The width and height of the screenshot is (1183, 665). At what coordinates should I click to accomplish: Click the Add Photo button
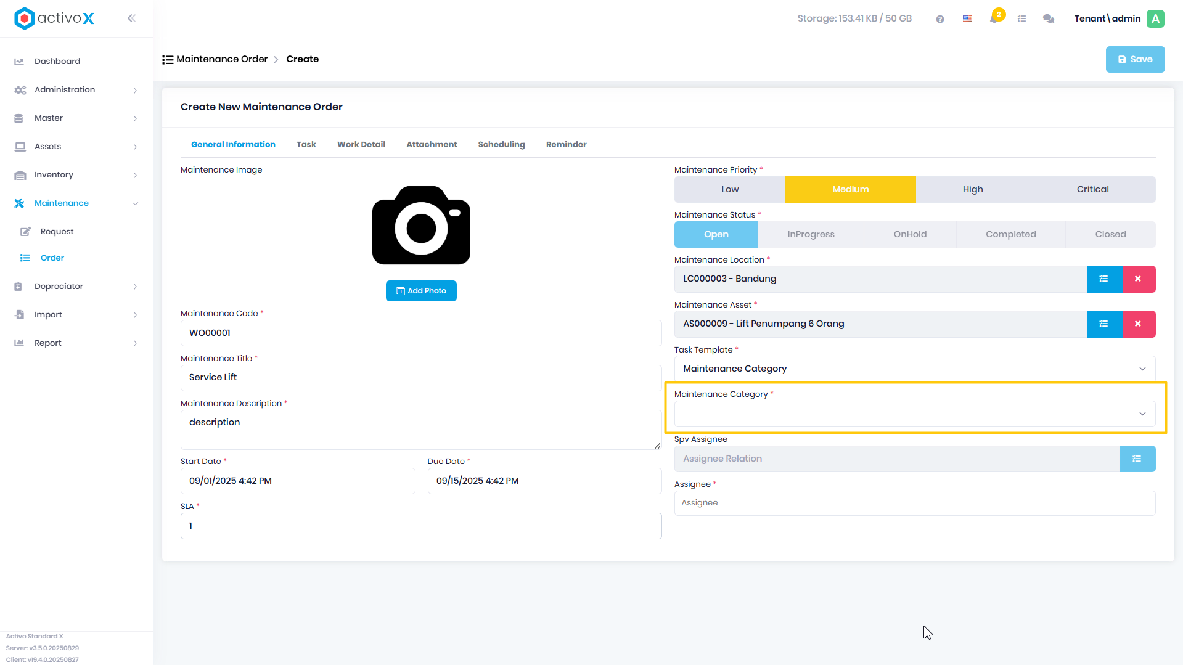pos(421,291)
